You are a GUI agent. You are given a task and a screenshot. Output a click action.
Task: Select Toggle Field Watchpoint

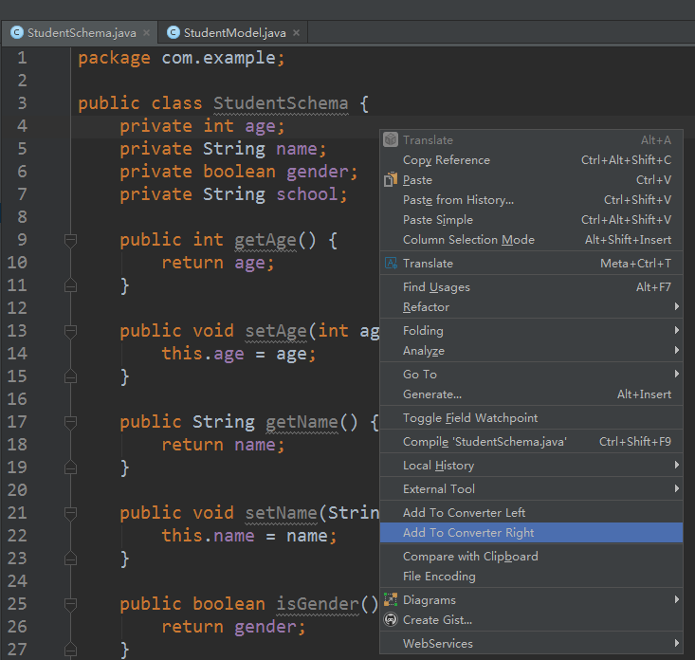pos(531,417)
